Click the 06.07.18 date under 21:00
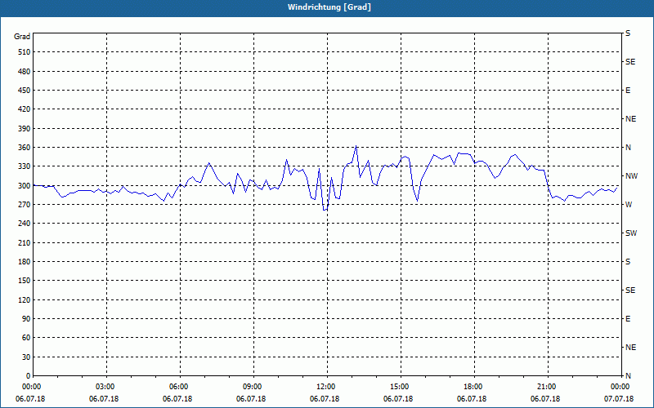Viewport: 654px width, 408px height. tap(545, 399)
